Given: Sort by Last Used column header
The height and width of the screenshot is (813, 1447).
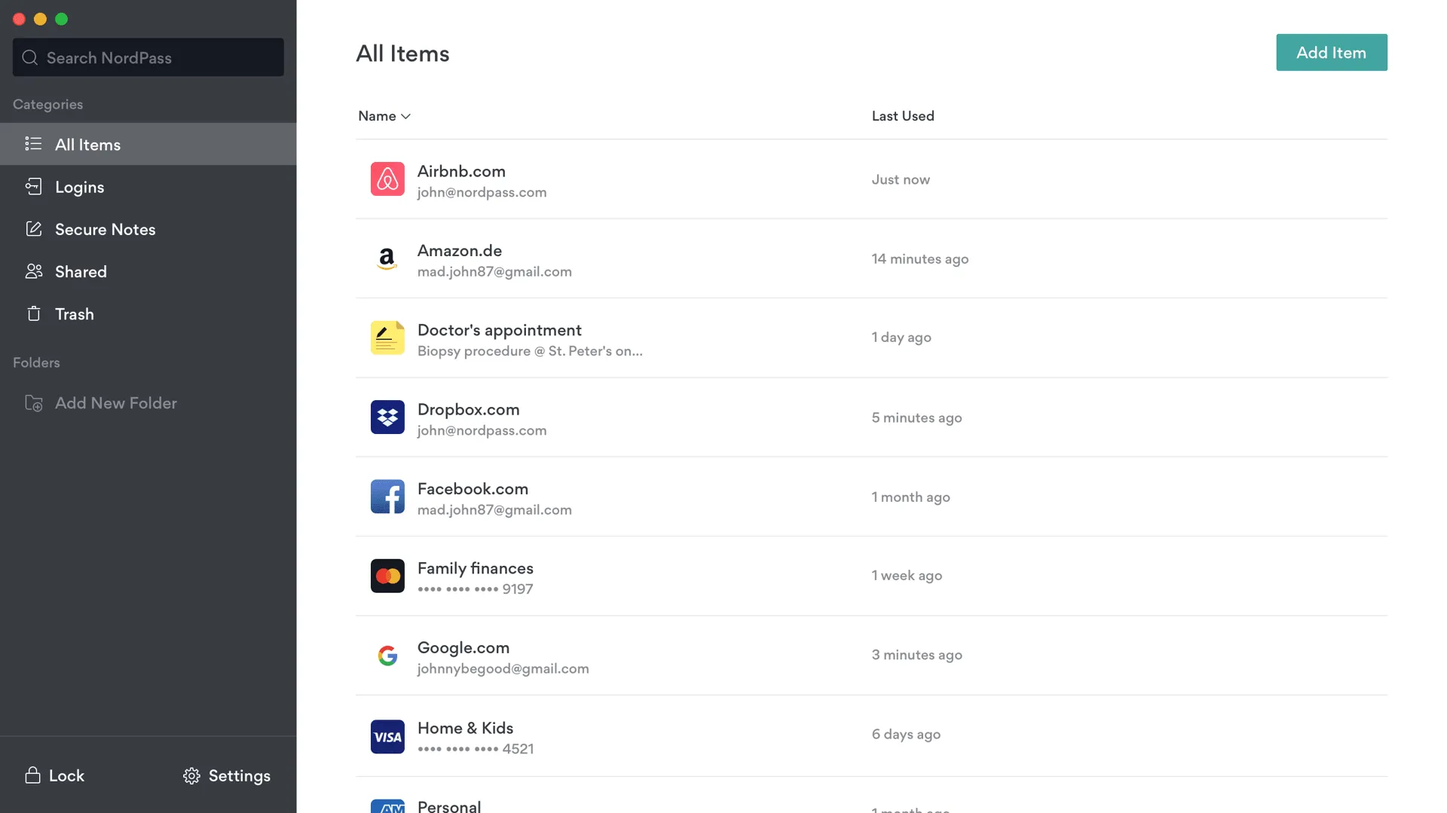Looking at the screenshot, I should (902, 116).
